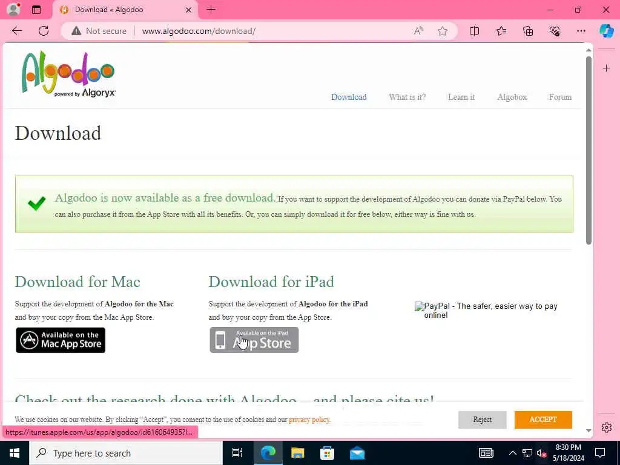Open Settings and more ellipsis menu
The width and height of the screenshot is (620, 465).
click(x=581, y=31)
